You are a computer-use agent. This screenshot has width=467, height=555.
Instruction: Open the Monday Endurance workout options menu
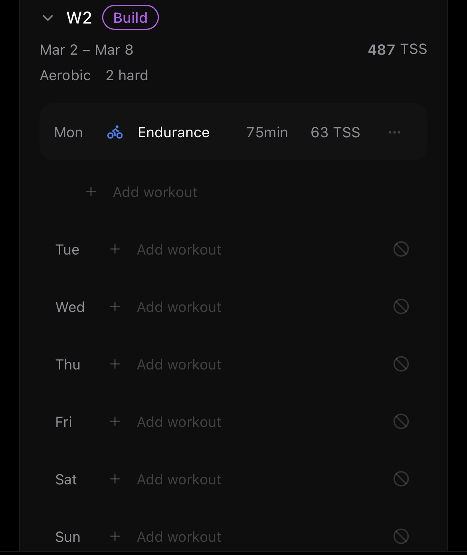pos(394,132)
